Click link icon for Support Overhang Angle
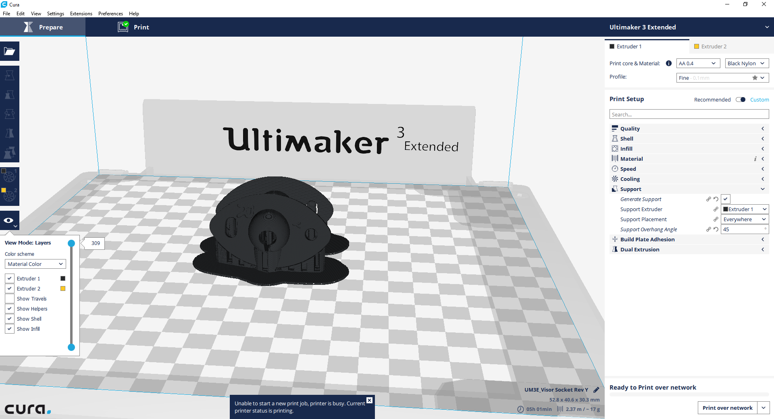This screenshot has width=774, height=419. [708, 229]
